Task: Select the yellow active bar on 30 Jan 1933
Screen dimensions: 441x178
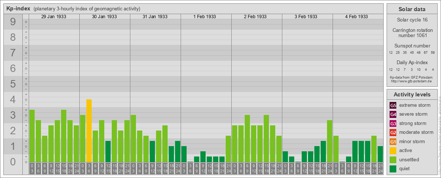Action: pyautogui.click(x=89, y=131)
